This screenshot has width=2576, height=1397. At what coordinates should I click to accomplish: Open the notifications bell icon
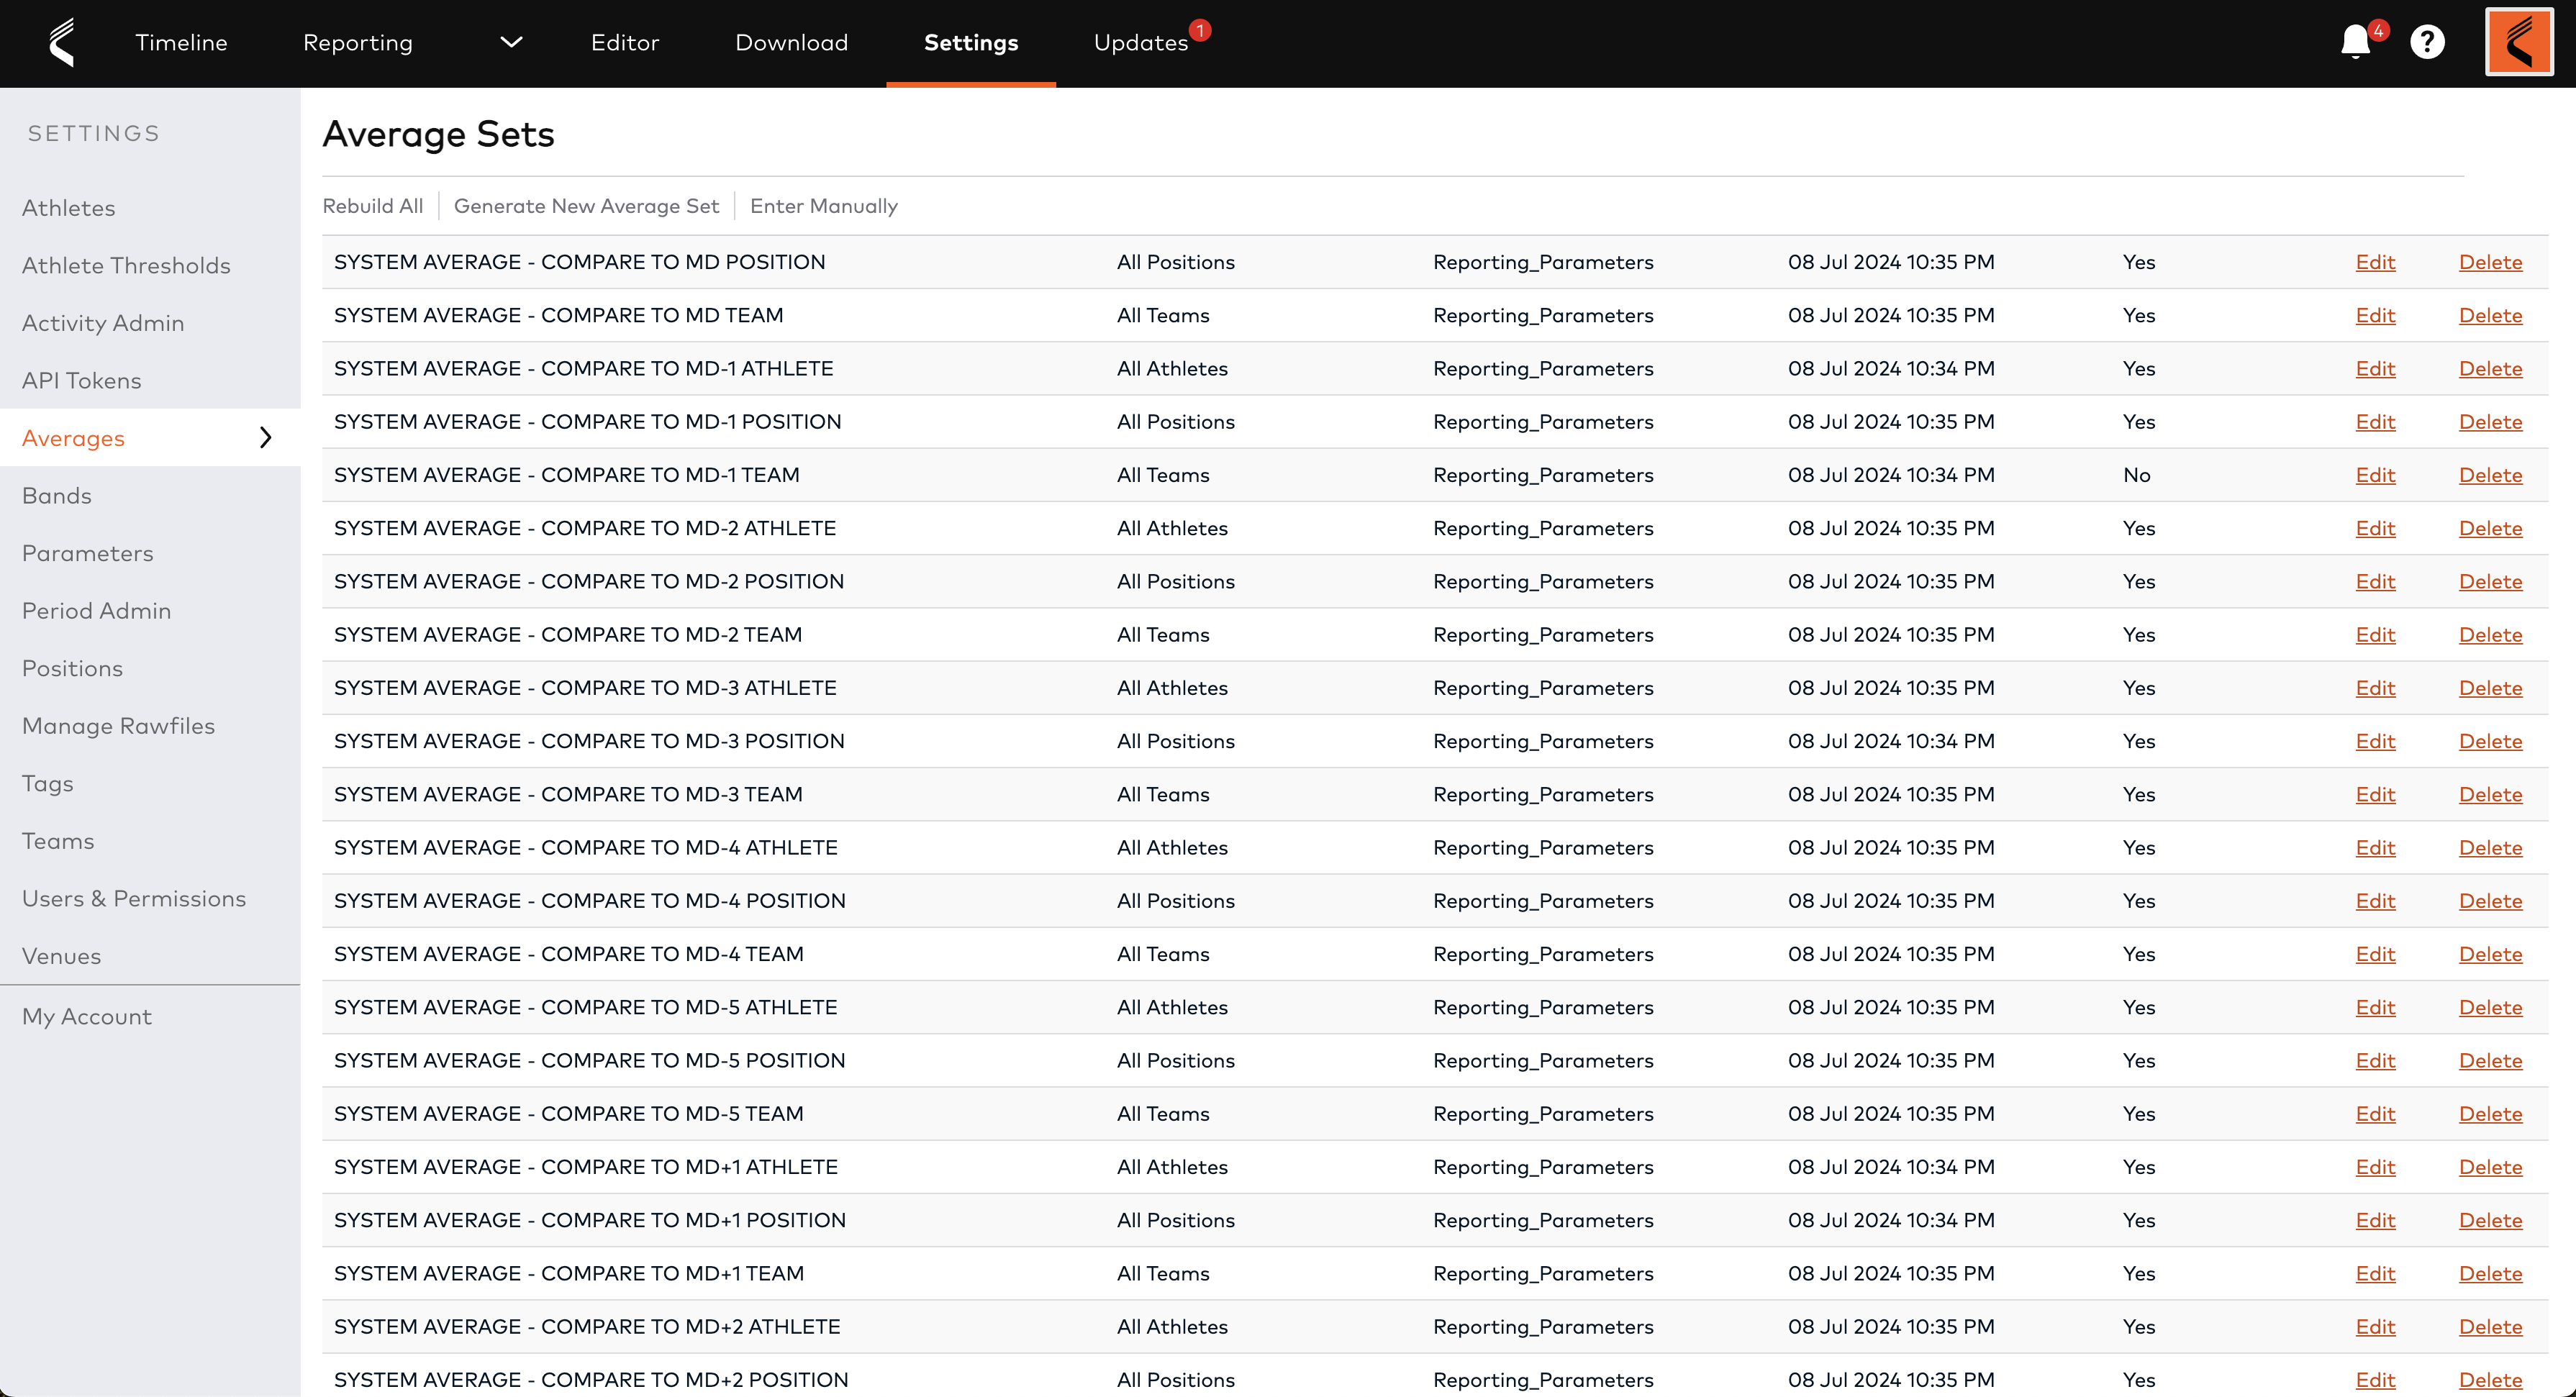click(x=2355, y=42)
